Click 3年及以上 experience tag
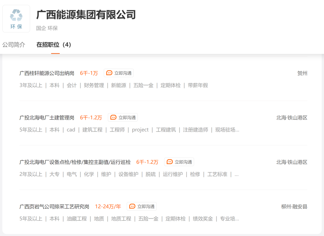Screen dimensions: 324x236 [x=31, y=85]
